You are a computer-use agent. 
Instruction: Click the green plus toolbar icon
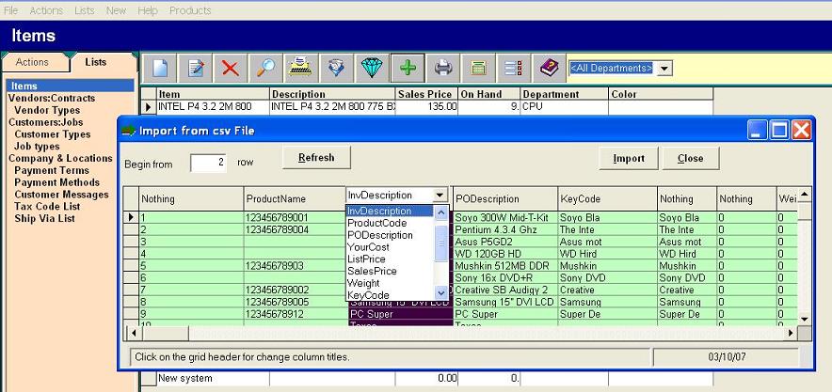point(408,68)
